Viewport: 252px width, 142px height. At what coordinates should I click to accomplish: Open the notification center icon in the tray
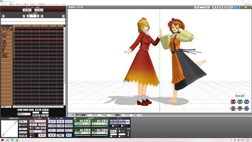click(x=248, y=140)
